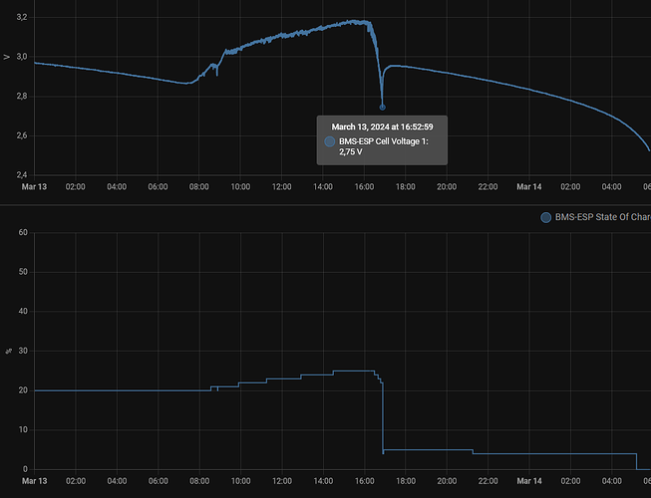
Task: Click the 60 label on percent axis
Action: (23, 232)
